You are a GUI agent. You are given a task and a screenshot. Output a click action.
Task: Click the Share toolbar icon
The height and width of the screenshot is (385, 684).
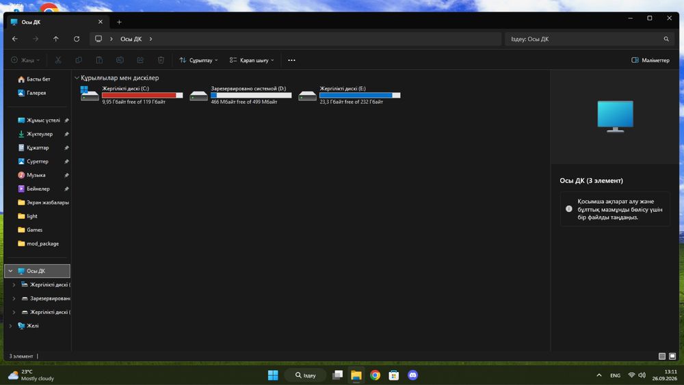[x=140, y=60]
